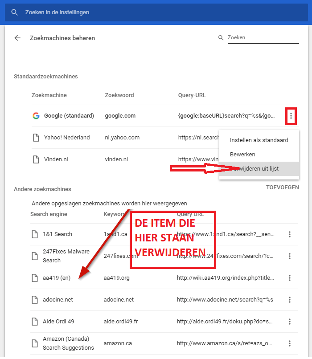Open three-dot menu for Amazon (Canada)
The height and width of the screenshot is (359, 312).
point(290,343)
